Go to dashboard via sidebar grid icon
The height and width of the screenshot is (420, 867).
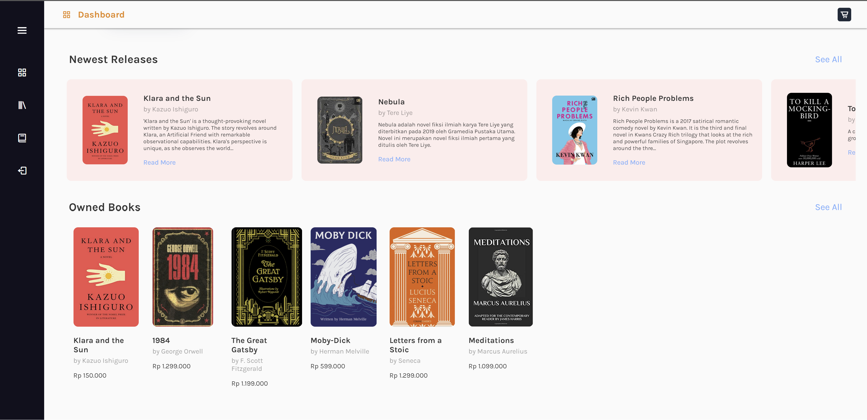tap(22, 72)
